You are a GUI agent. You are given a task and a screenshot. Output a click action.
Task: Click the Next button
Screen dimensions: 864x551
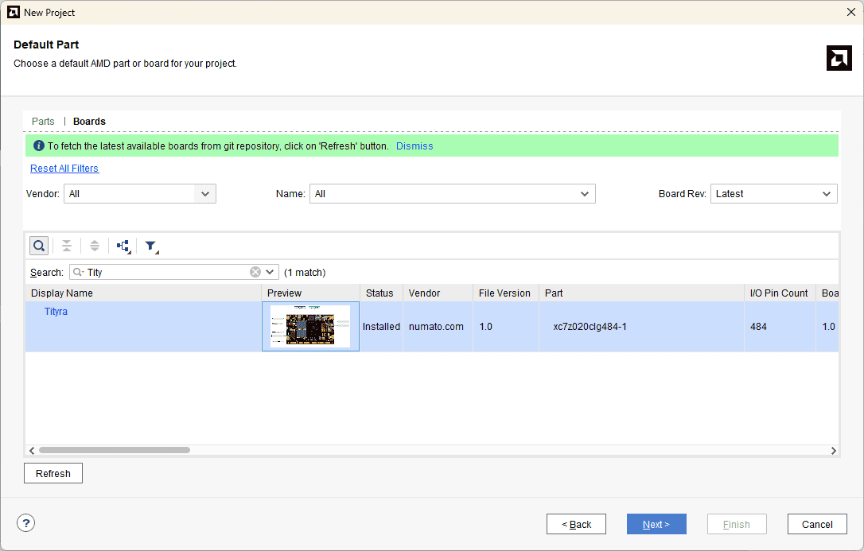pos(656,524)
